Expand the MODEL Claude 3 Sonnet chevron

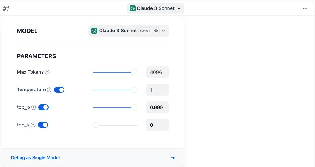(163, 31)
